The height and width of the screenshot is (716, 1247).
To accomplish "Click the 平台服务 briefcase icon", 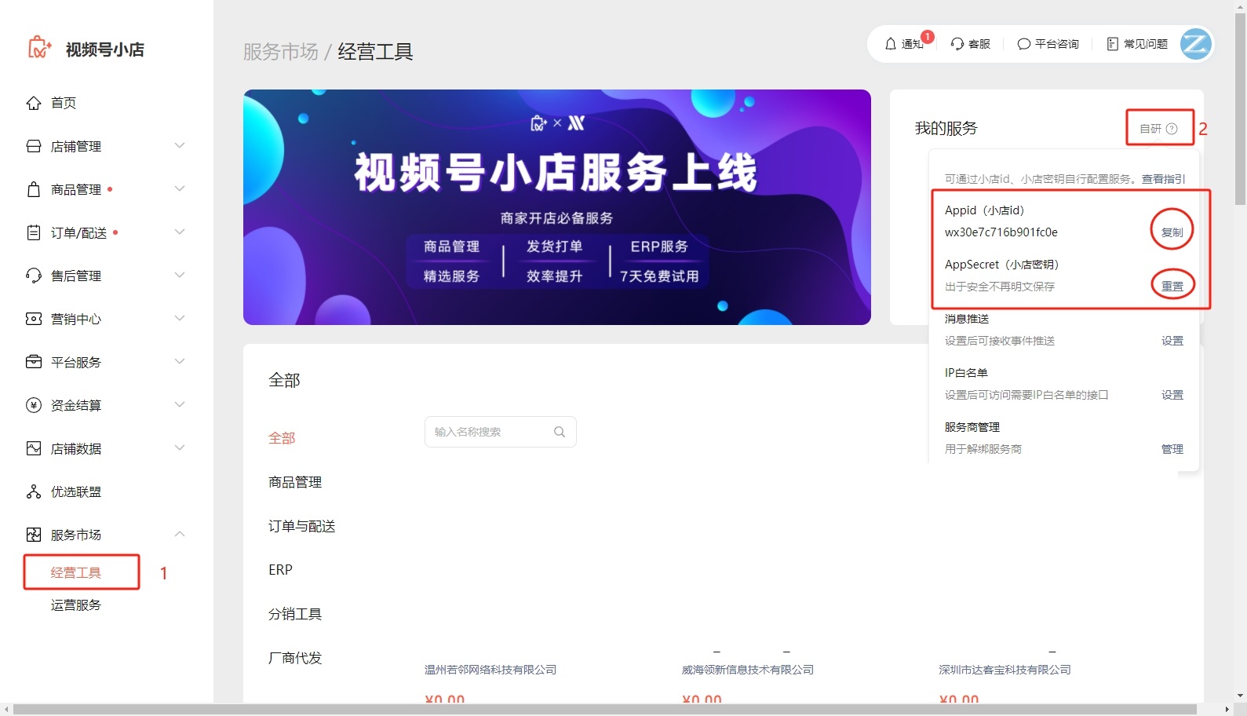I will pyautogui.click(x=34, y=362).
